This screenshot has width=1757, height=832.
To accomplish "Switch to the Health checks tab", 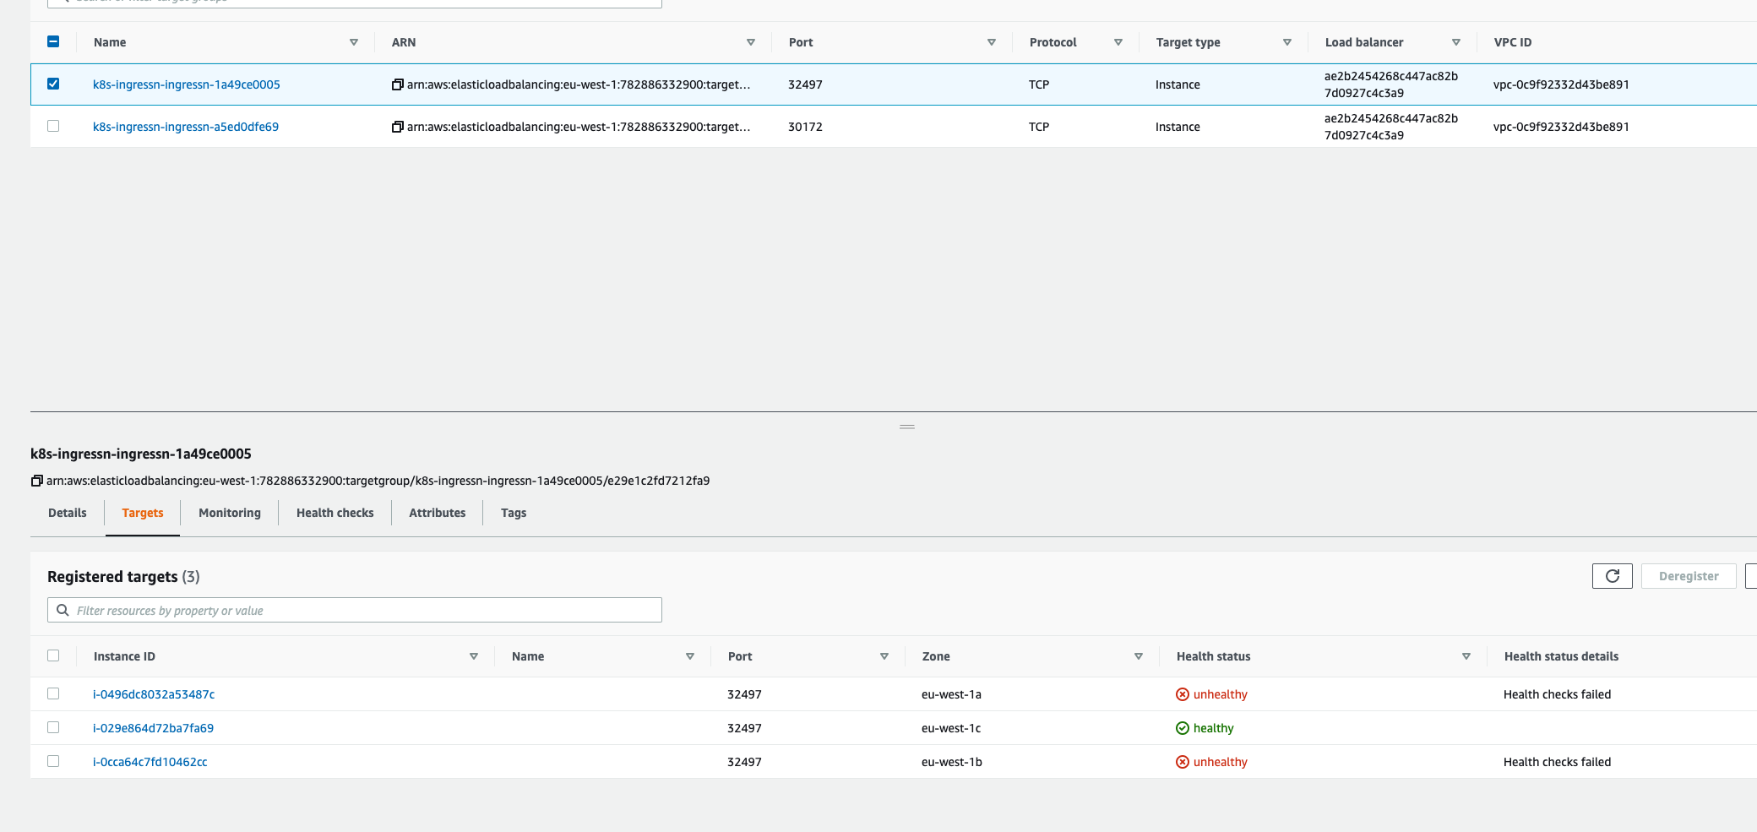I will pyautogui.click(x=335, y=513).
